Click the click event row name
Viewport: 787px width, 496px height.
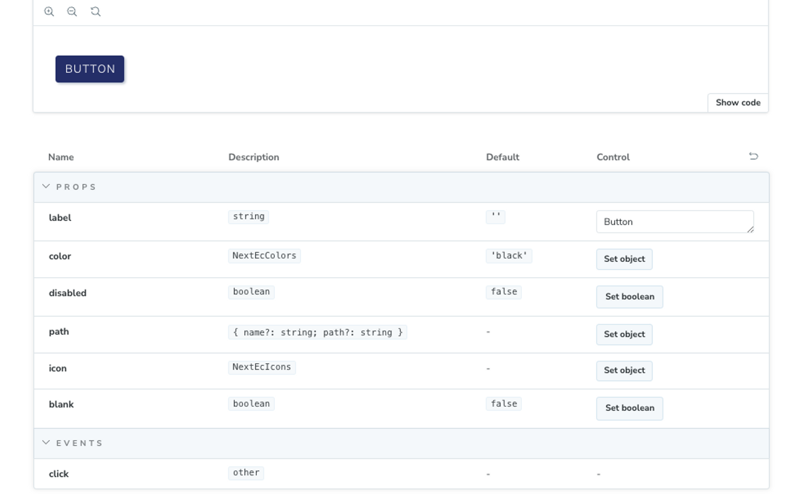point(58,474)
